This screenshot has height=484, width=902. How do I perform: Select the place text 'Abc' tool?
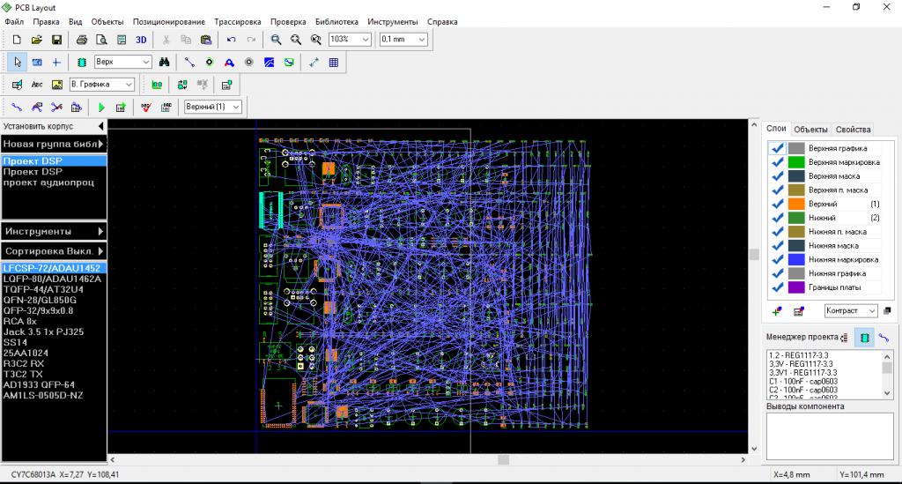[37, 85]
